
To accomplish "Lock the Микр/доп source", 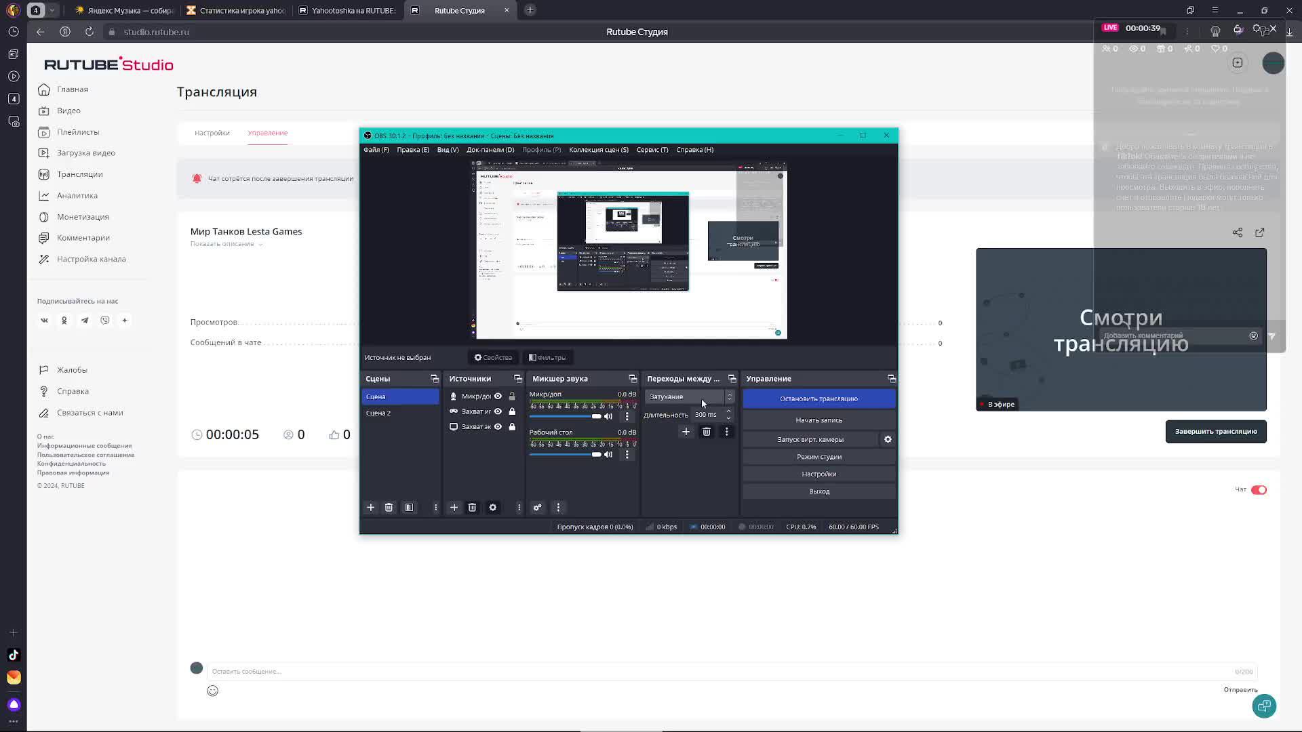I will click(512, 396).
